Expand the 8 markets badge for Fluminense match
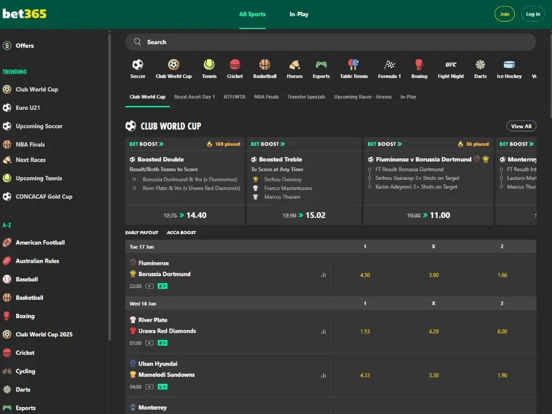Image resolution: width=552 pixels, height=414 pixels. (x=162, y=286)
